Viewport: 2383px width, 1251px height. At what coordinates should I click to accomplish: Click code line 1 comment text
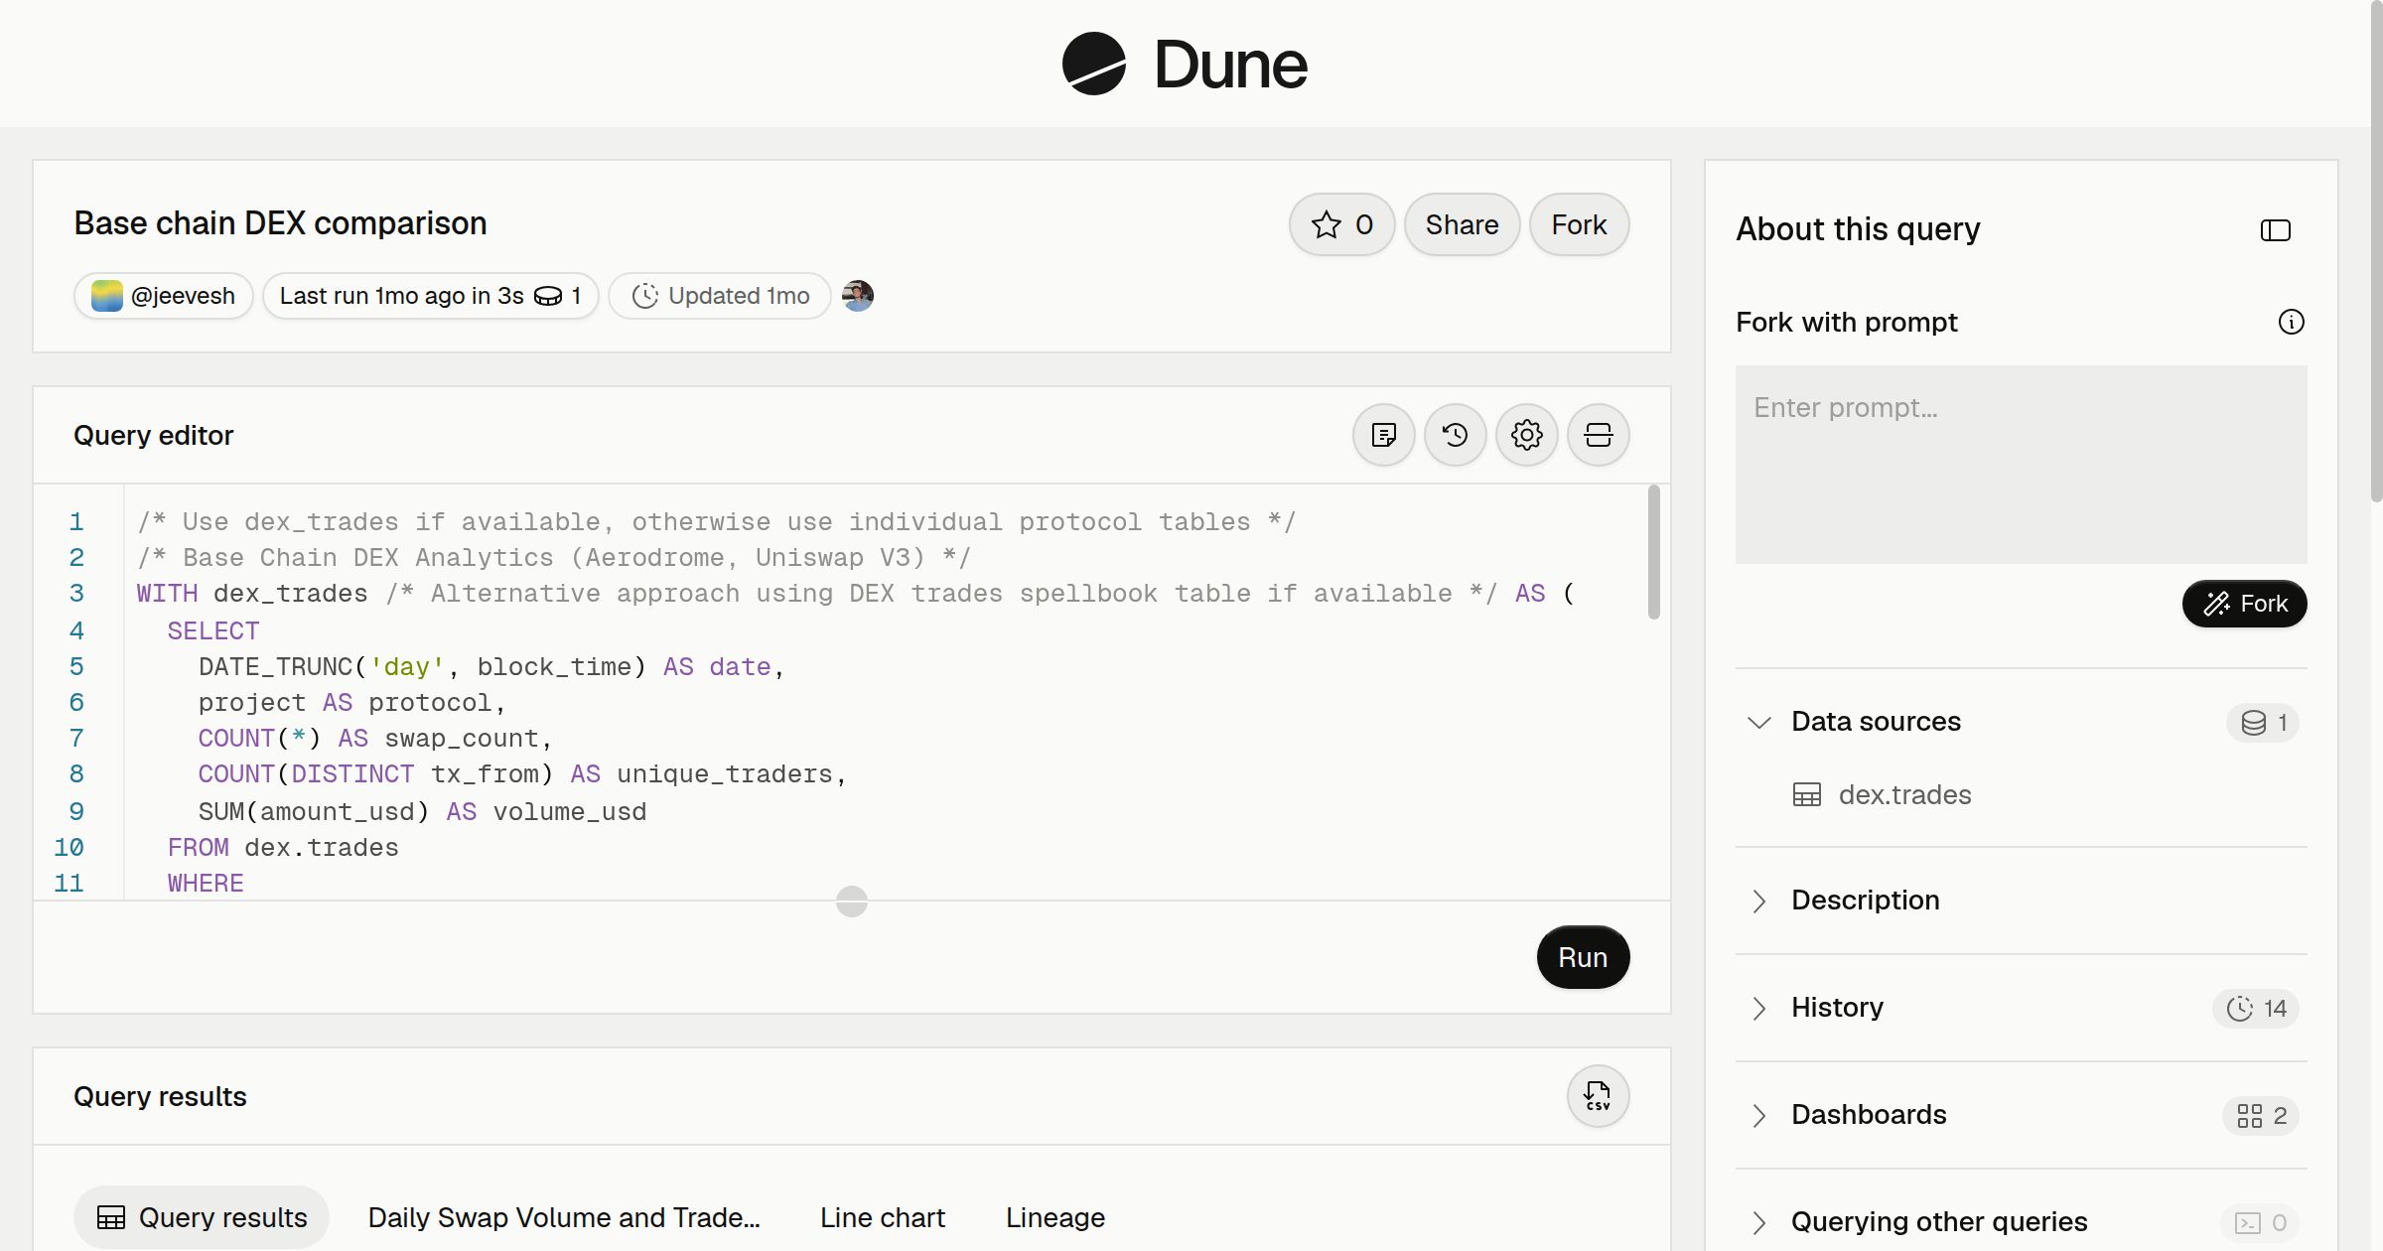coord(716,522)
